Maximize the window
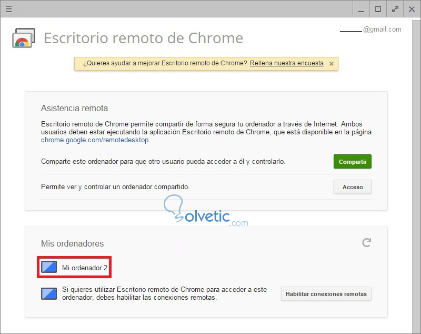The height and width of the screenshot is (334, 421). 378,9
